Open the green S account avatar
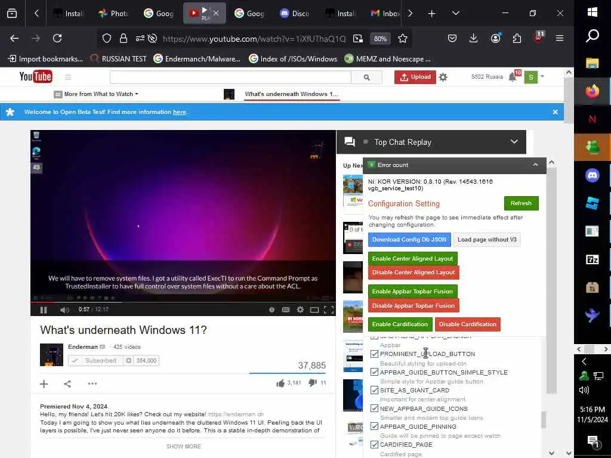 (x=530, y=77)
